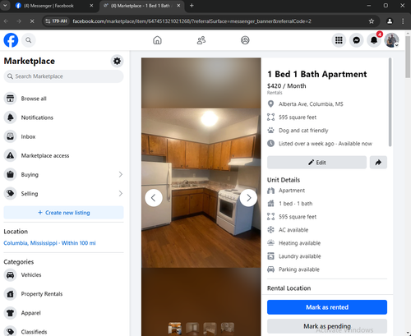Show previous listing photo
Viewport: 411px width, 336px height.
(x=154, y=198)
